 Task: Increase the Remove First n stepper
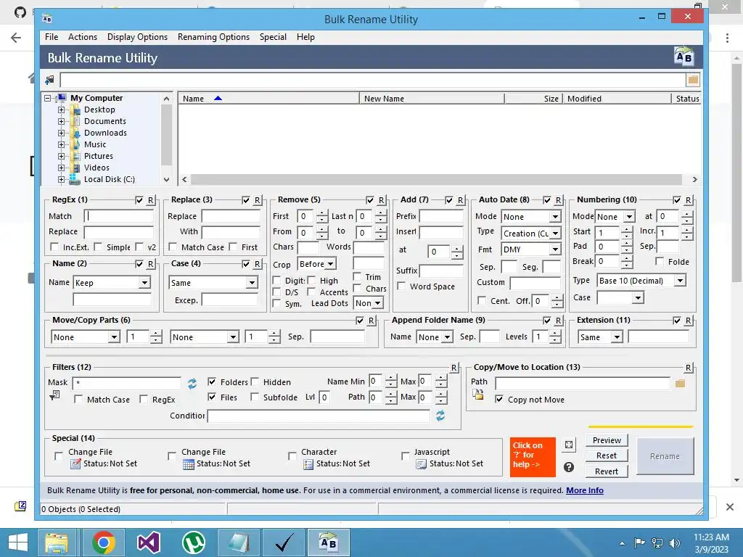point(321,213)
